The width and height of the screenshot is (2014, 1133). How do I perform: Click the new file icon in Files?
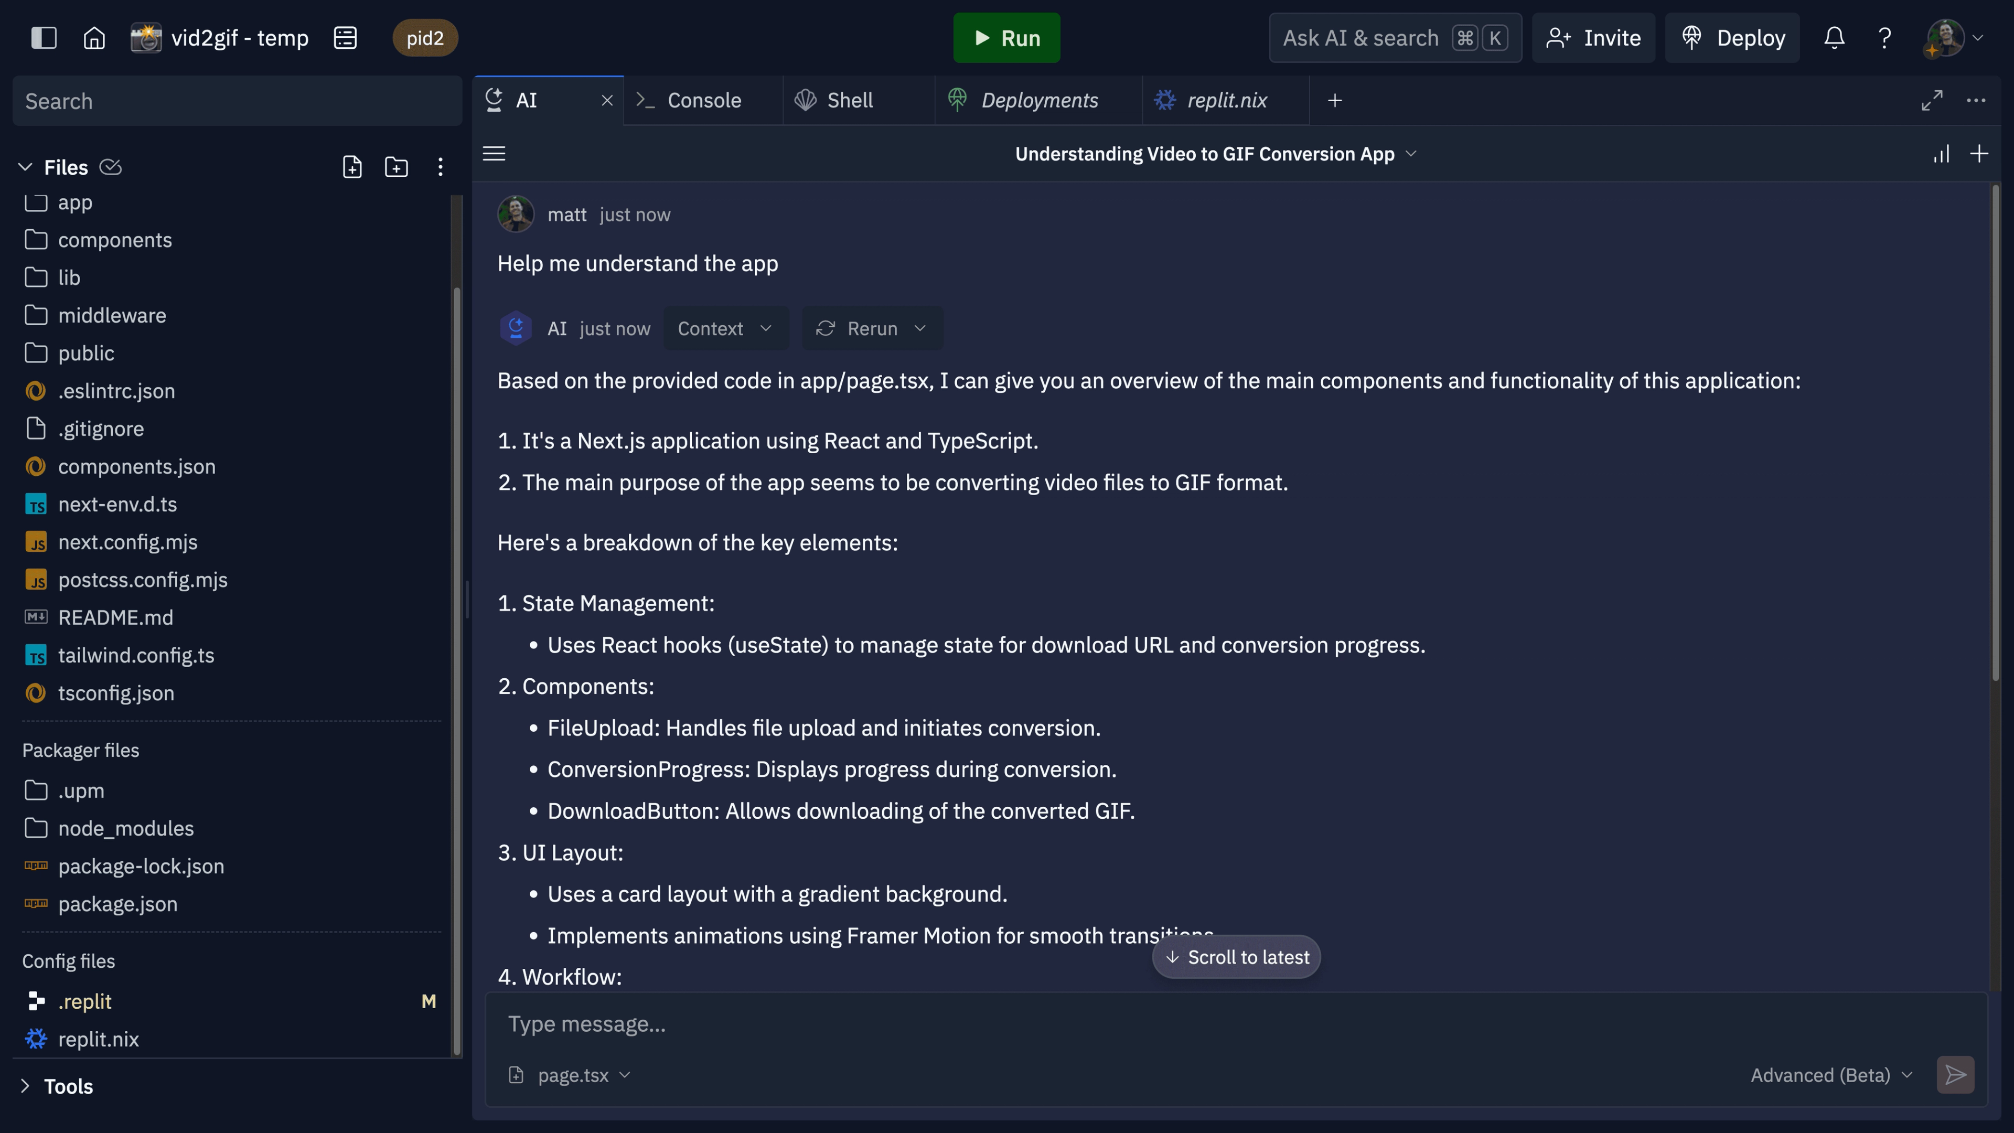[352, 167]
